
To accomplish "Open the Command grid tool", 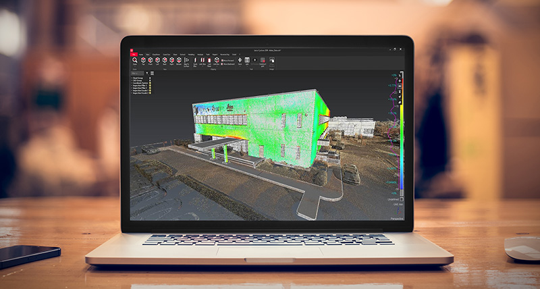I will pyautogui.click(x=263, y=61).
